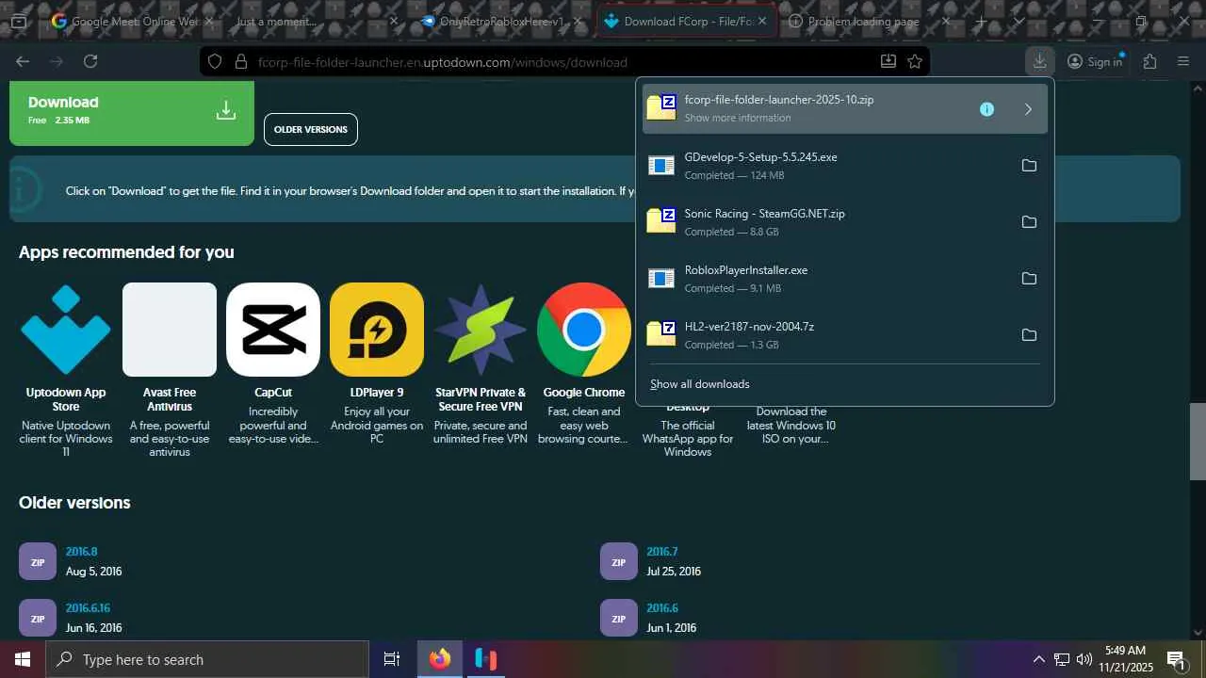Click the blue info badge on fcorp download
This screenshot has width=1206, height=678.
pos(986,109)
